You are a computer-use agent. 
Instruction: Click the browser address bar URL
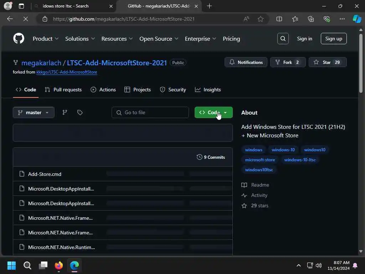pos(124,19)
